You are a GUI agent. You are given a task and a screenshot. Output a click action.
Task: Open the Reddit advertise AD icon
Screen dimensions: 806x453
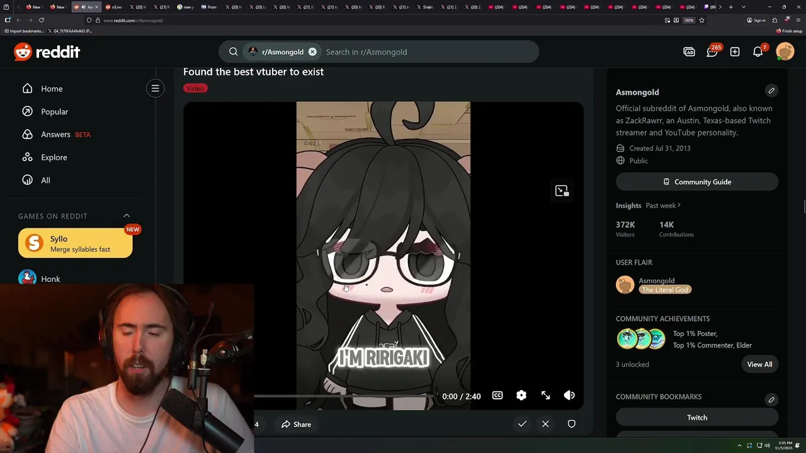point(690,52)
